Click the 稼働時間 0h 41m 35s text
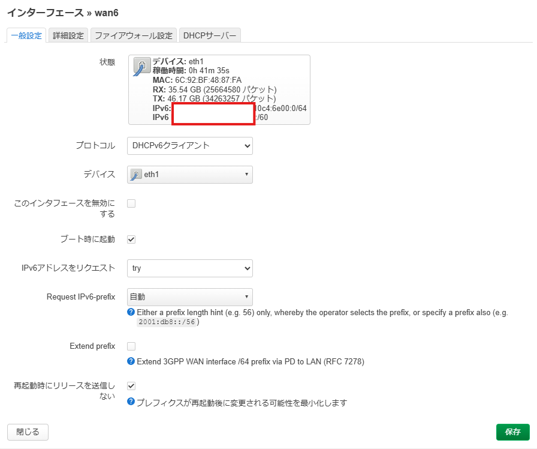The height and width of the screenshot is (449, 537). click(191, 71)
